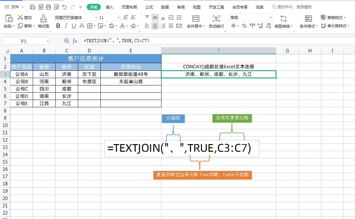Click the fill color paint bucket swatch
Image resolution: width=355 pixels, height=219 pixels.
click(112, 26)
